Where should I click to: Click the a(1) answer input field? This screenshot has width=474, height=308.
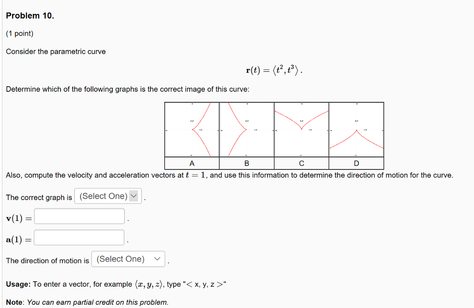pyautogui.click(x=79, y=237)
